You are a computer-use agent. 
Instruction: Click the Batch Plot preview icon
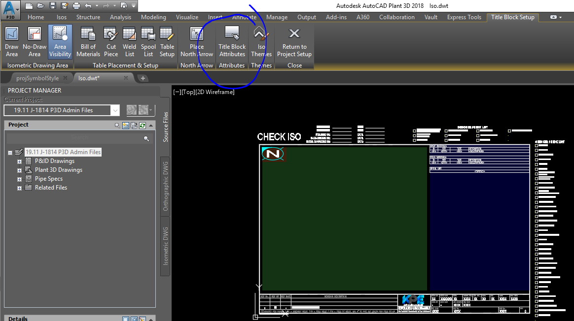pos(124,6)
